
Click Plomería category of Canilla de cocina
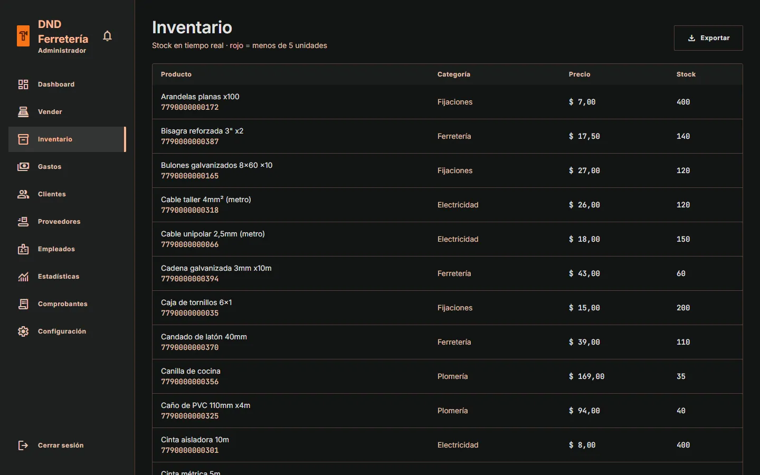coord(453,376)
